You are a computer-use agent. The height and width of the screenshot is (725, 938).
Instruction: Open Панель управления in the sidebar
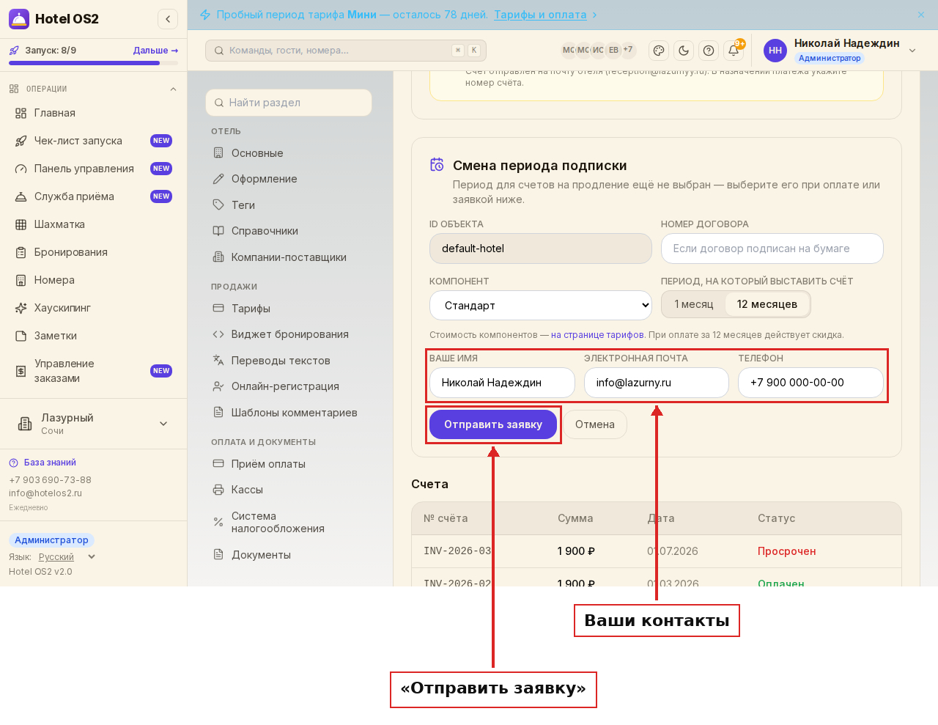(x=93, y=169)
